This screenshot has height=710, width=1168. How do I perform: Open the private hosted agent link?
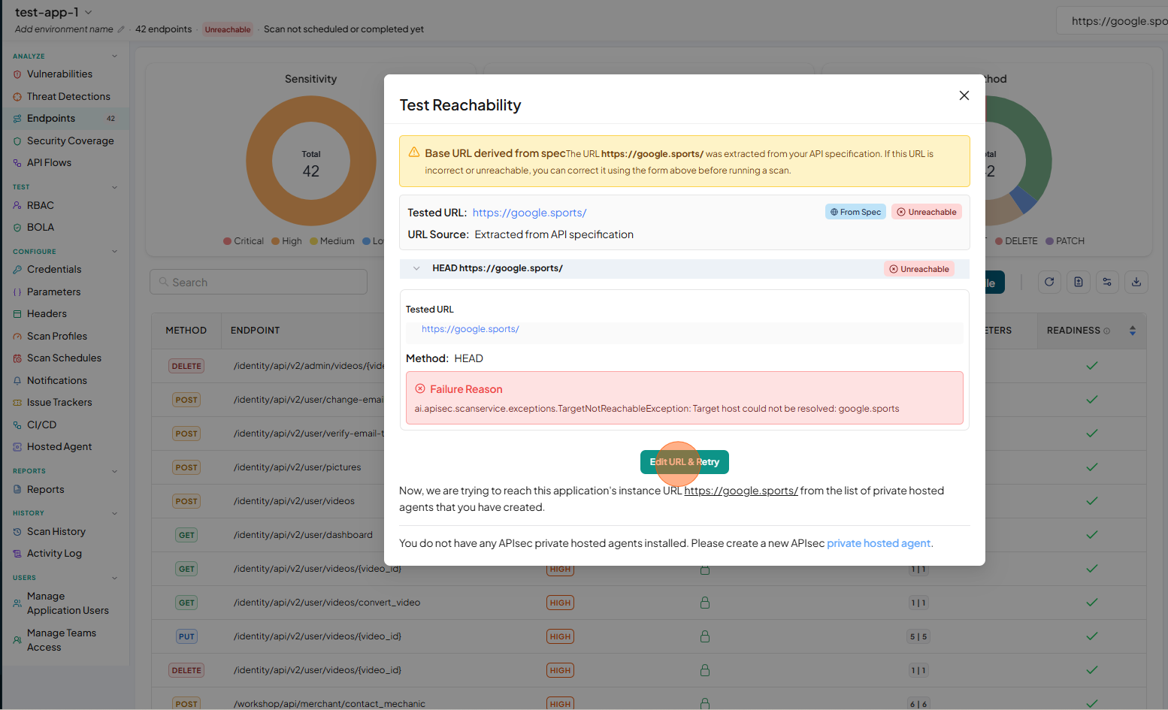coord(879,543)
